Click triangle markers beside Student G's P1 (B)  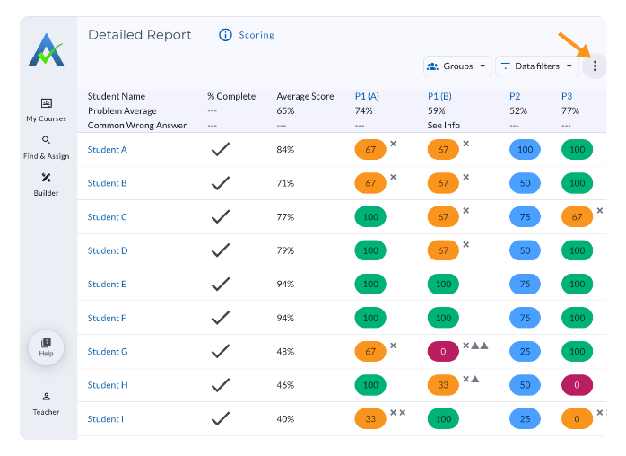point(480,346)
